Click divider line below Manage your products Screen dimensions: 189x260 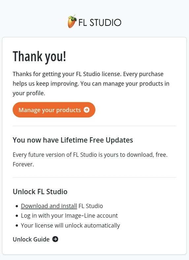(x=94, y=126)
